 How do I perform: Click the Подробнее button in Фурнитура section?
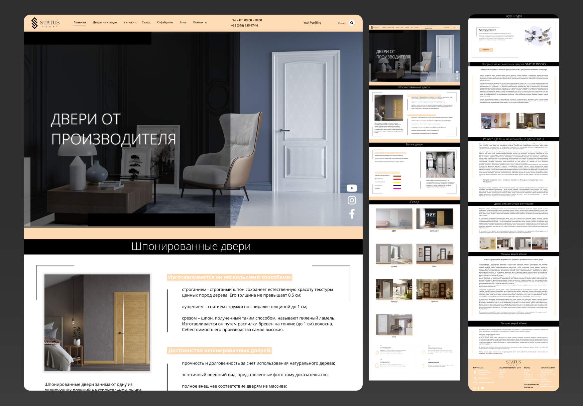click(486, 49)
